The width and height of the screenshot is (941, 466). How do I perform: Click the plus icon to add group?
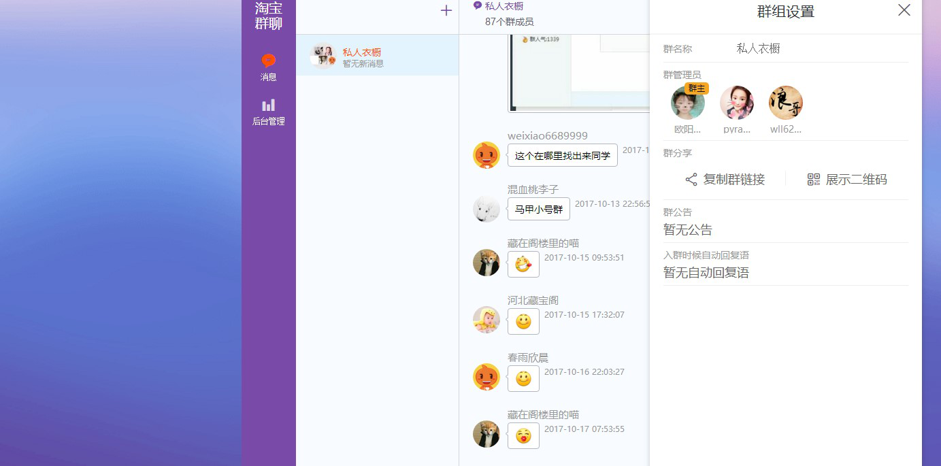446,10
